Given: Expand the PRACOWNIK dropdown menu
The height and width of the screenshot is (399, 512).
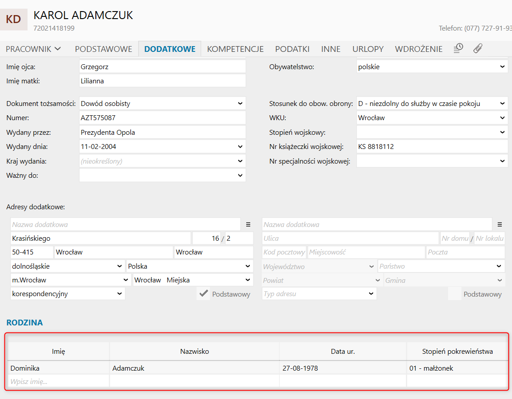Looking at the screenshot, I should coord(33,49).
